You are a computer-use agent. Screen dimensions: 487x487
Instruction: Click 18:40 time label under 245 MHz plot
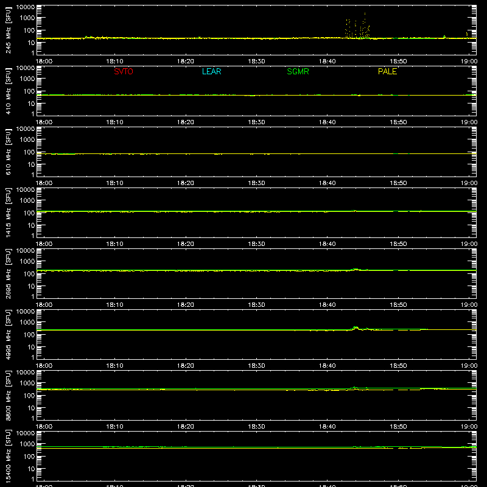pyautogui.click(x=328, y=61)
